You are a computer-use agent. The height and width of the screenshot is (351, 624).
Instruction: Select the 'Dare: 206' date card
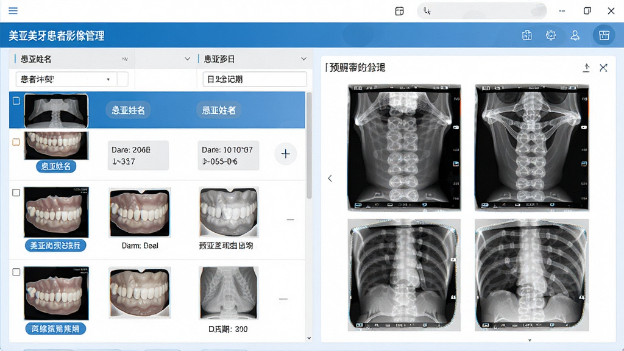pyautogui.click(x=138, y=155)
